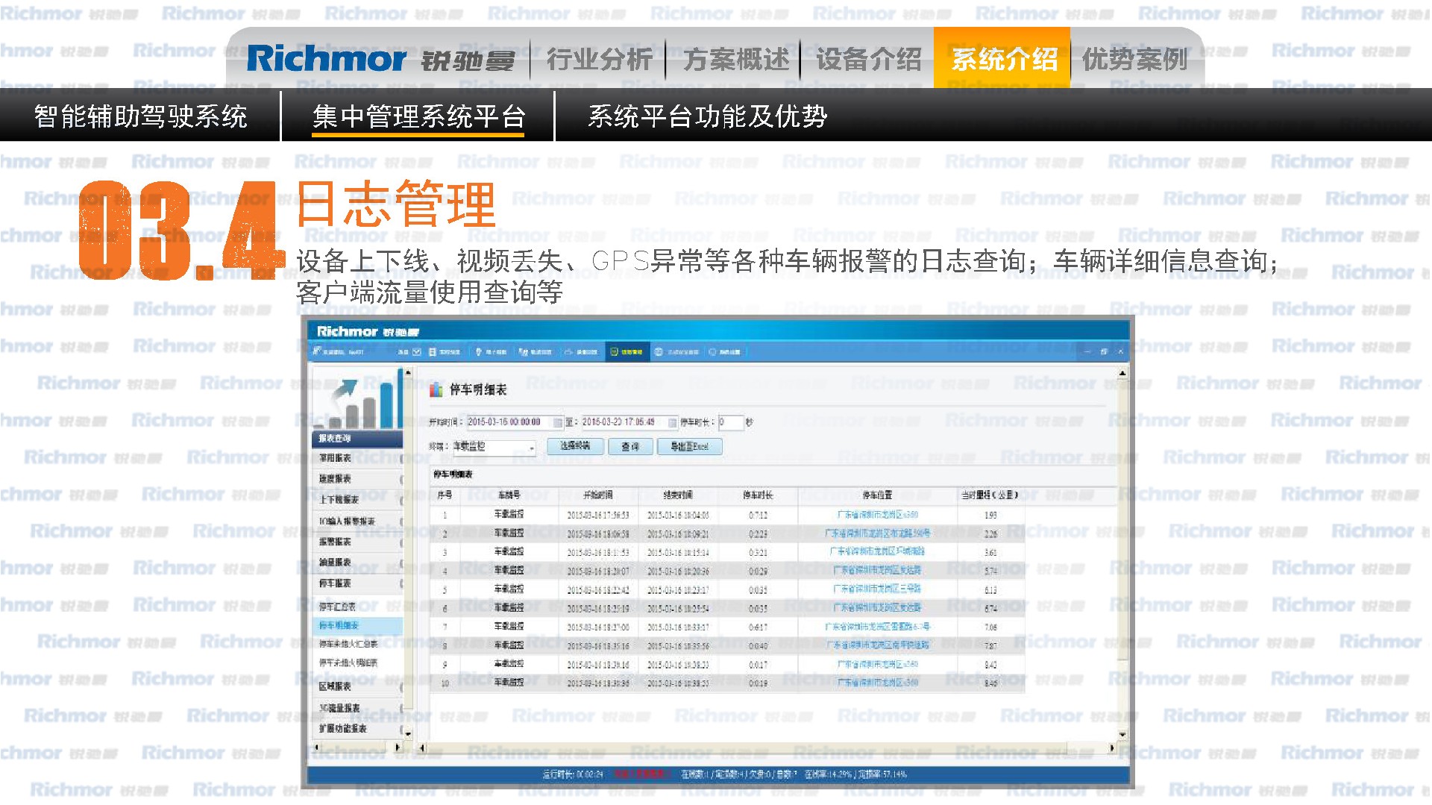Screen dimensions: 1432x805
Task: Click the 停车时长 seconds input field
Action: click(731, 422)
